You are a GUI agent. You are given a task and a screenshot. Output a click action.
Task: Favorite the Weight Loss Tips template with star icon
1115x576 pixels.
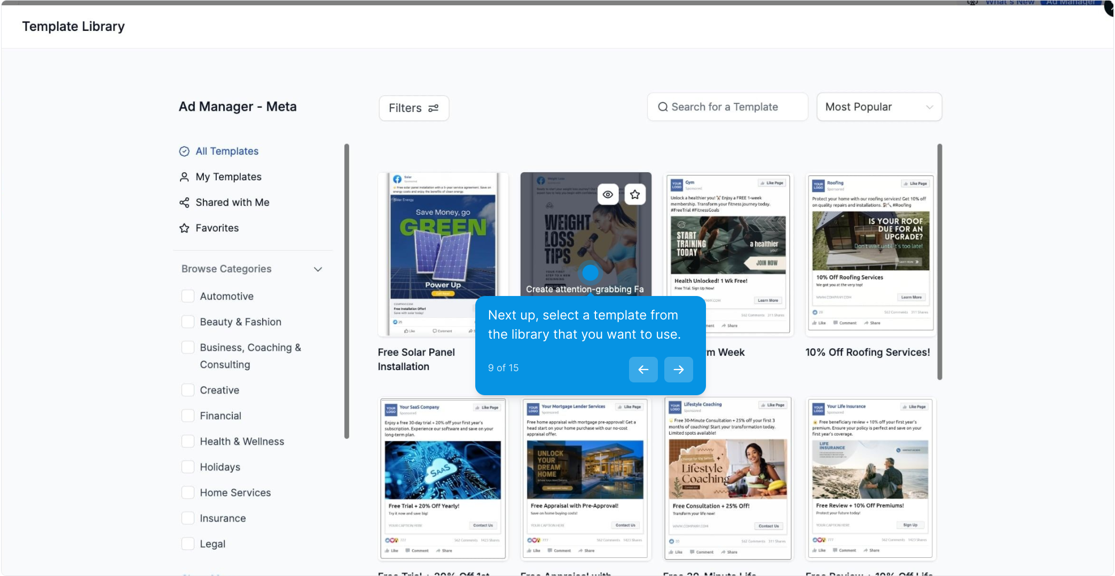tap(634, 195)
